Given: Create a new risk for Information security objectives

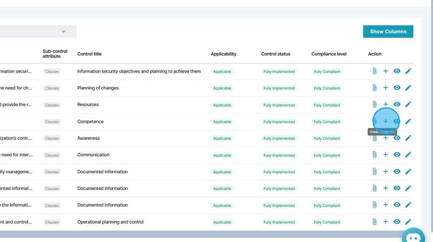Looking at the screenshot, I should 385,71.
